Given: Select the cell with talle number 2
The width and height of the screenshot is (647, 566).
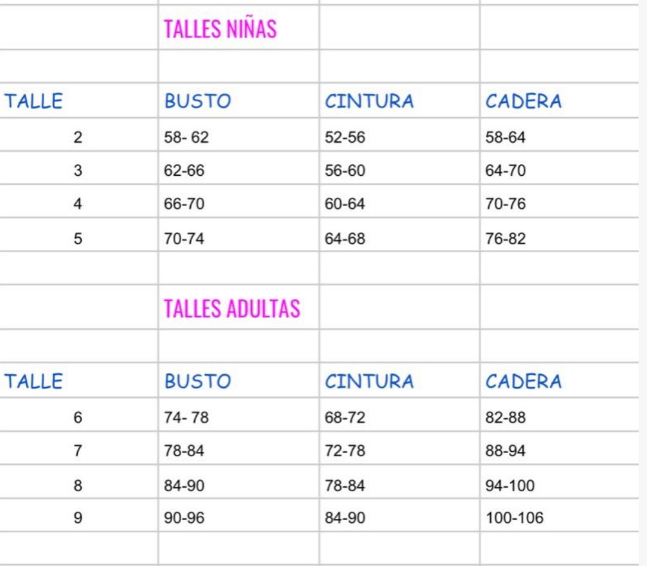Looking at the screenshot, I should tap(78, 137).
